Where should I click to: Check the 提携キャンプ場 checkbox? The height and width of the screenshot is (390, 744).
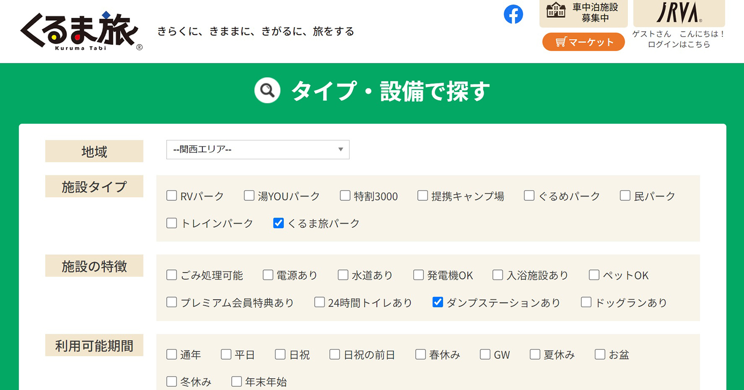click(x=423, y=195)
